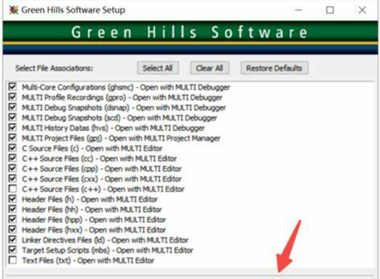The height and width of the screenshot is (279, 380).
Task: Enable C++ Source Files (c++) checkbox
Action: pyautogui.click(x=13, y=189)
